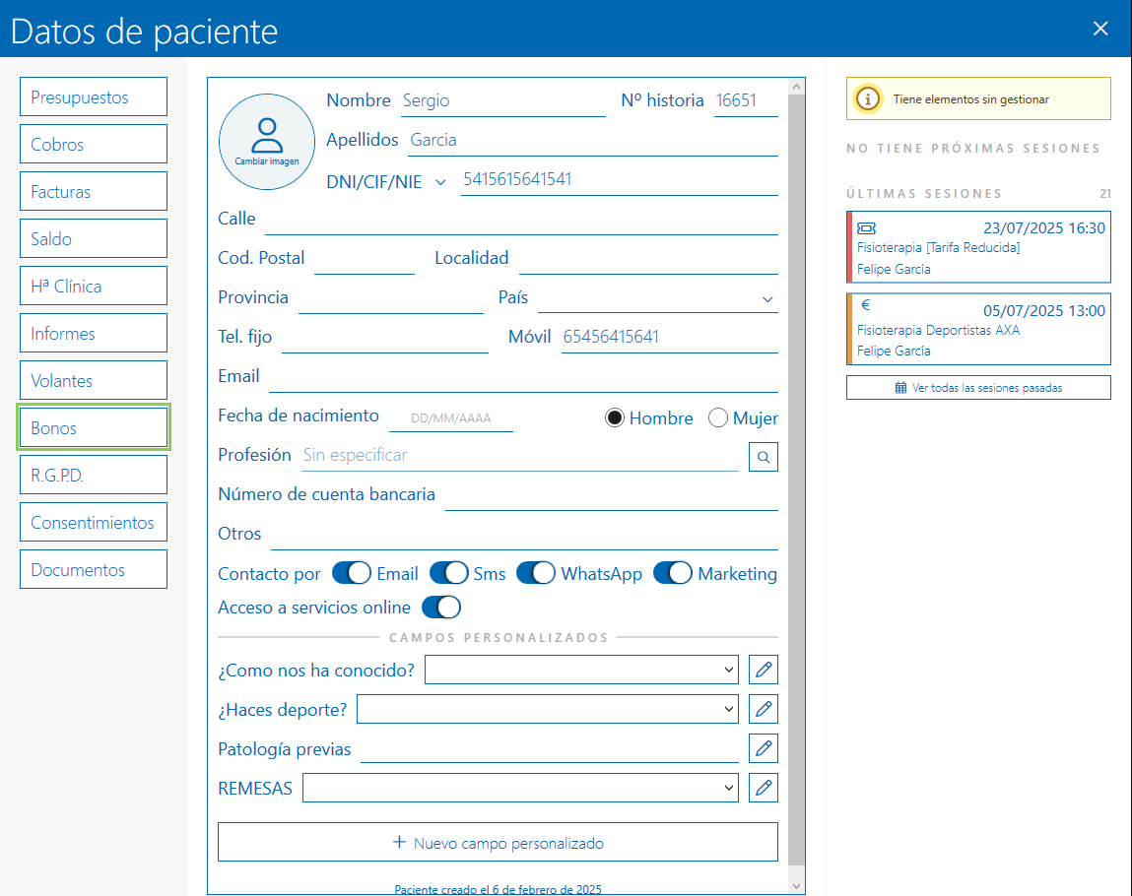Click the Profesión search magnifier icon
This screenshot has width=1132, height=896.
pyautogui.click(x=763, y=456)
